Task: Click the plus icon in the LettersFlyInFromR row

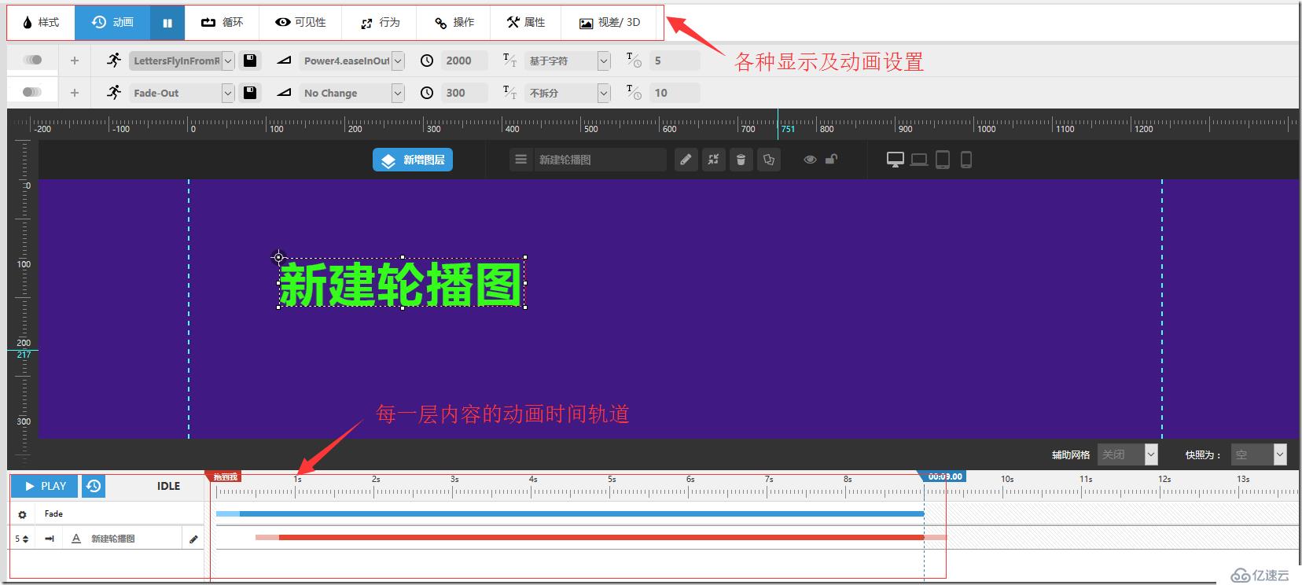Action: click(x=75, y=61)
